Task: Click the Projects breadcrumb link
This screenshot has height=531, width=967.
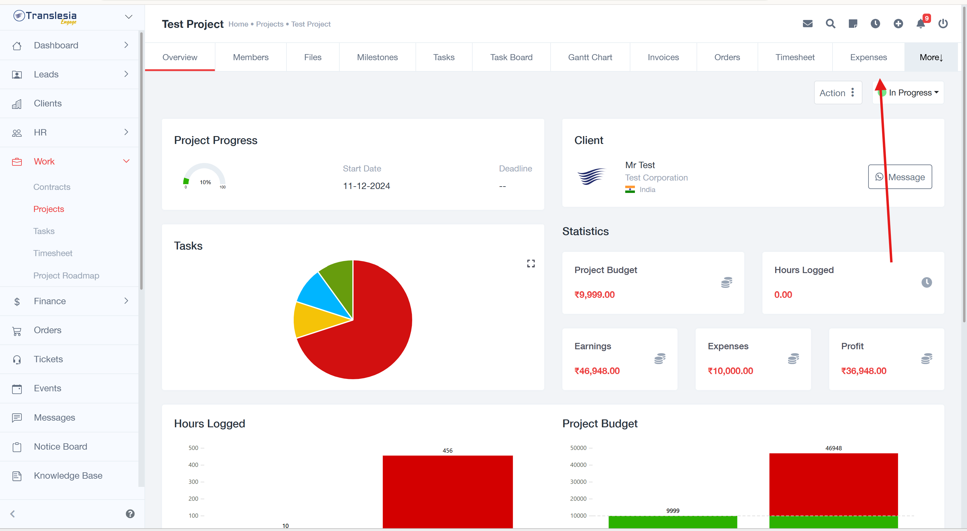Action: [270, 24]
